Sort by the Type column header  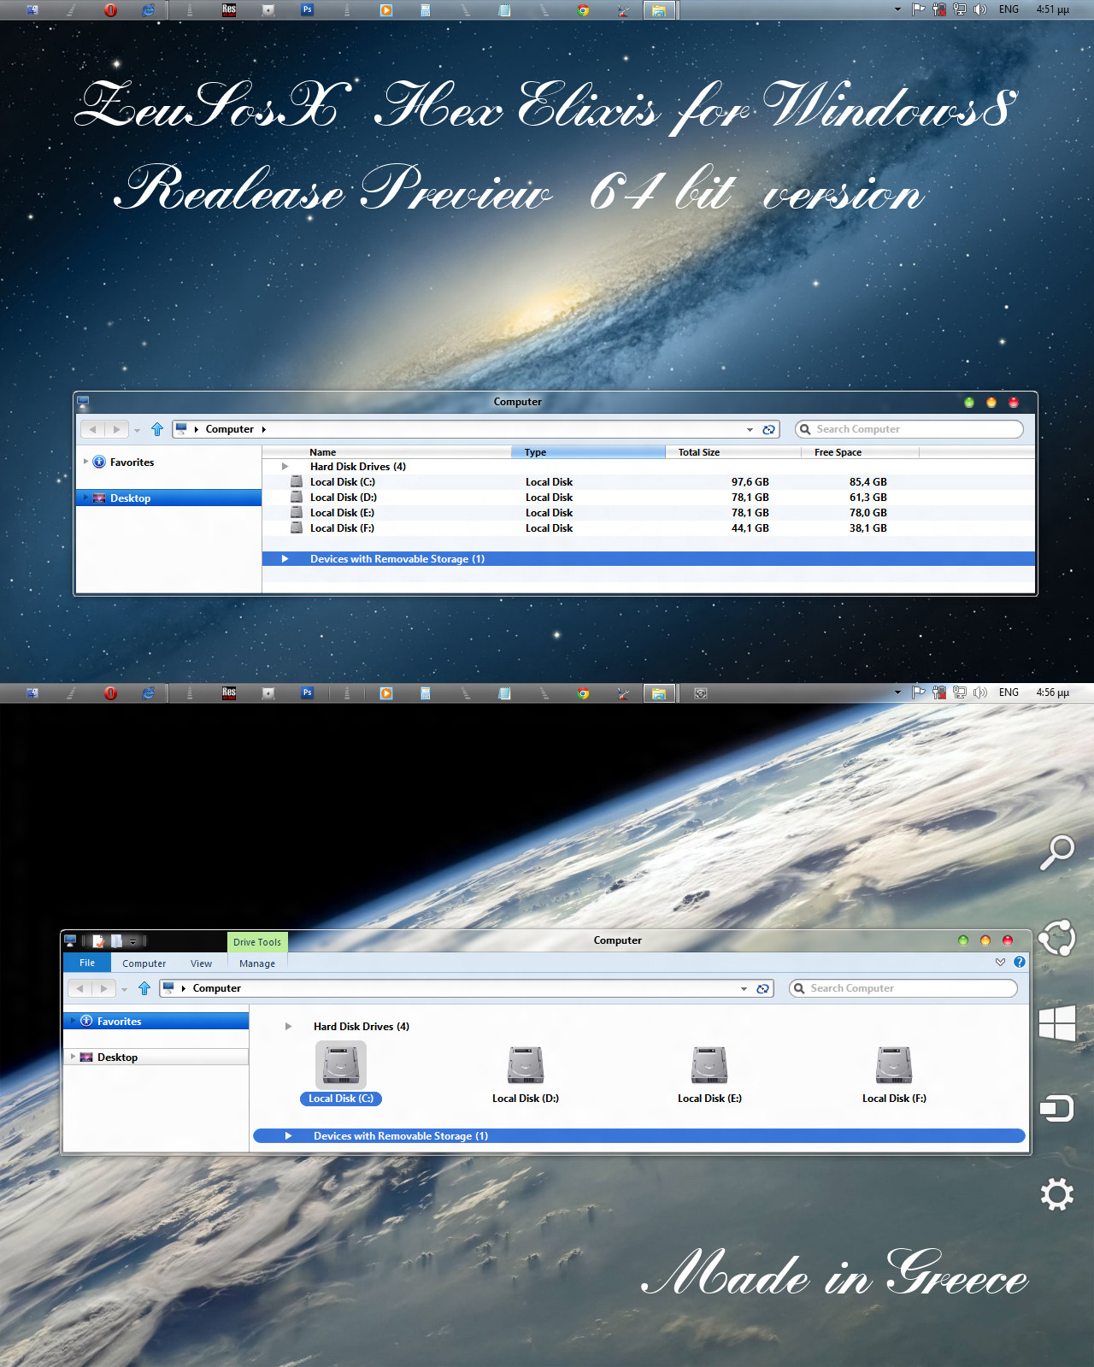coord(588,452)
